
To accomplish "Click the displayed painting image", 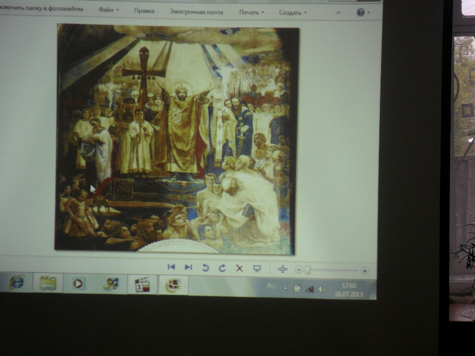I will (176, 139).
